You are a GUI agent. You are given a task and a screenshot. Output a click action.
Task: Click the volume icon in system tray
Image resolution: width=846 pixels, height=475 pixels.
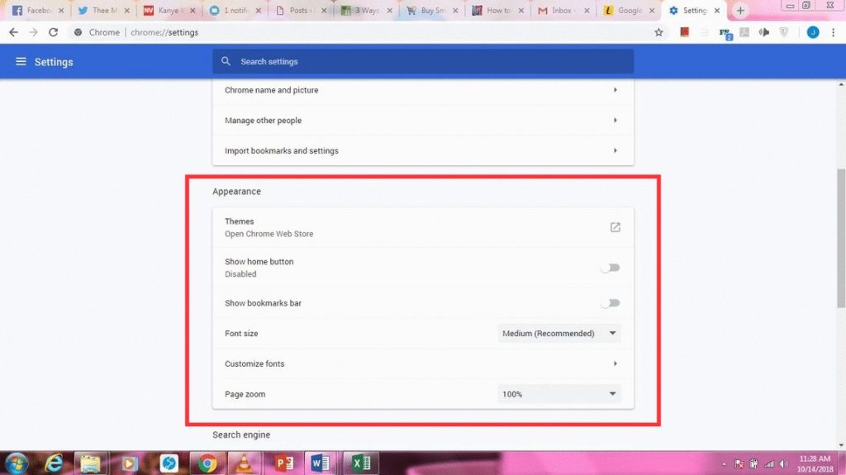pyautogui.click(x=784, y=463)
